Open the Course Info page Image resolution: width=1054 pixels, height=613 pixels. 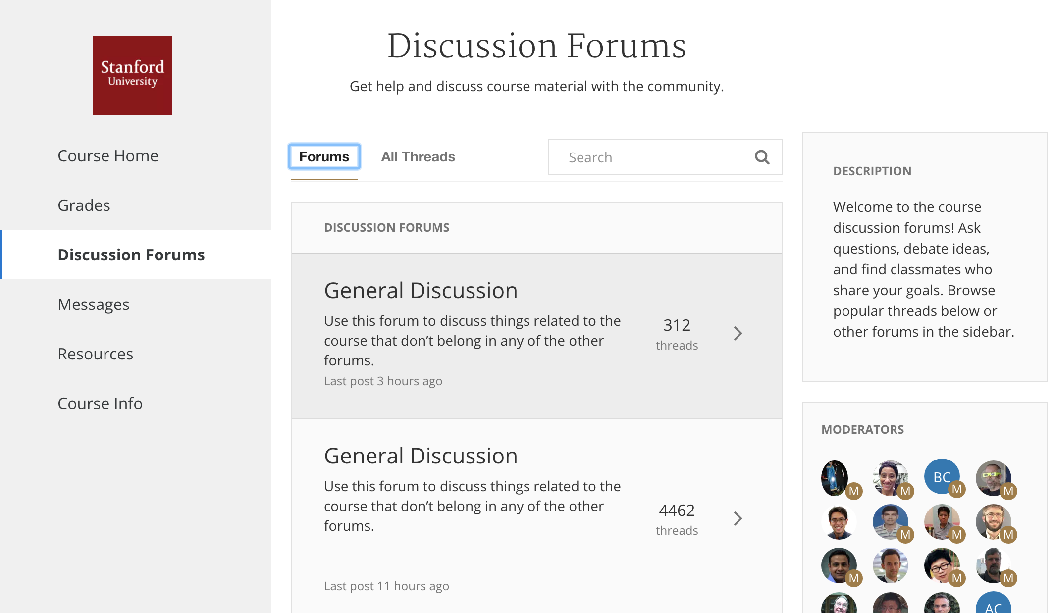pos(100,404)
